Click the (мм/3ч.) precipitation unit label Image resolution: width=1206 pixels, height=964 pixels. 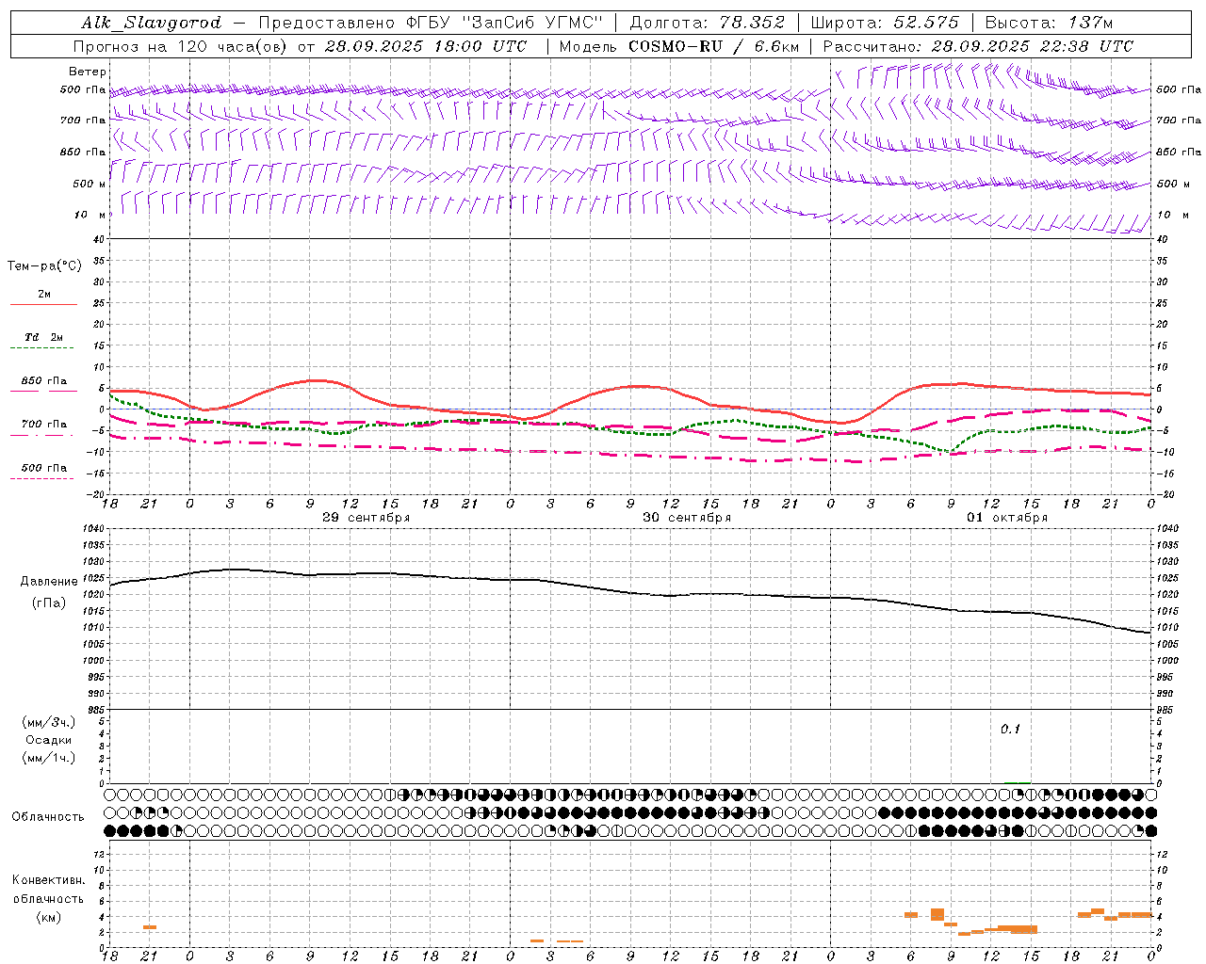click(x=49, y=722)
